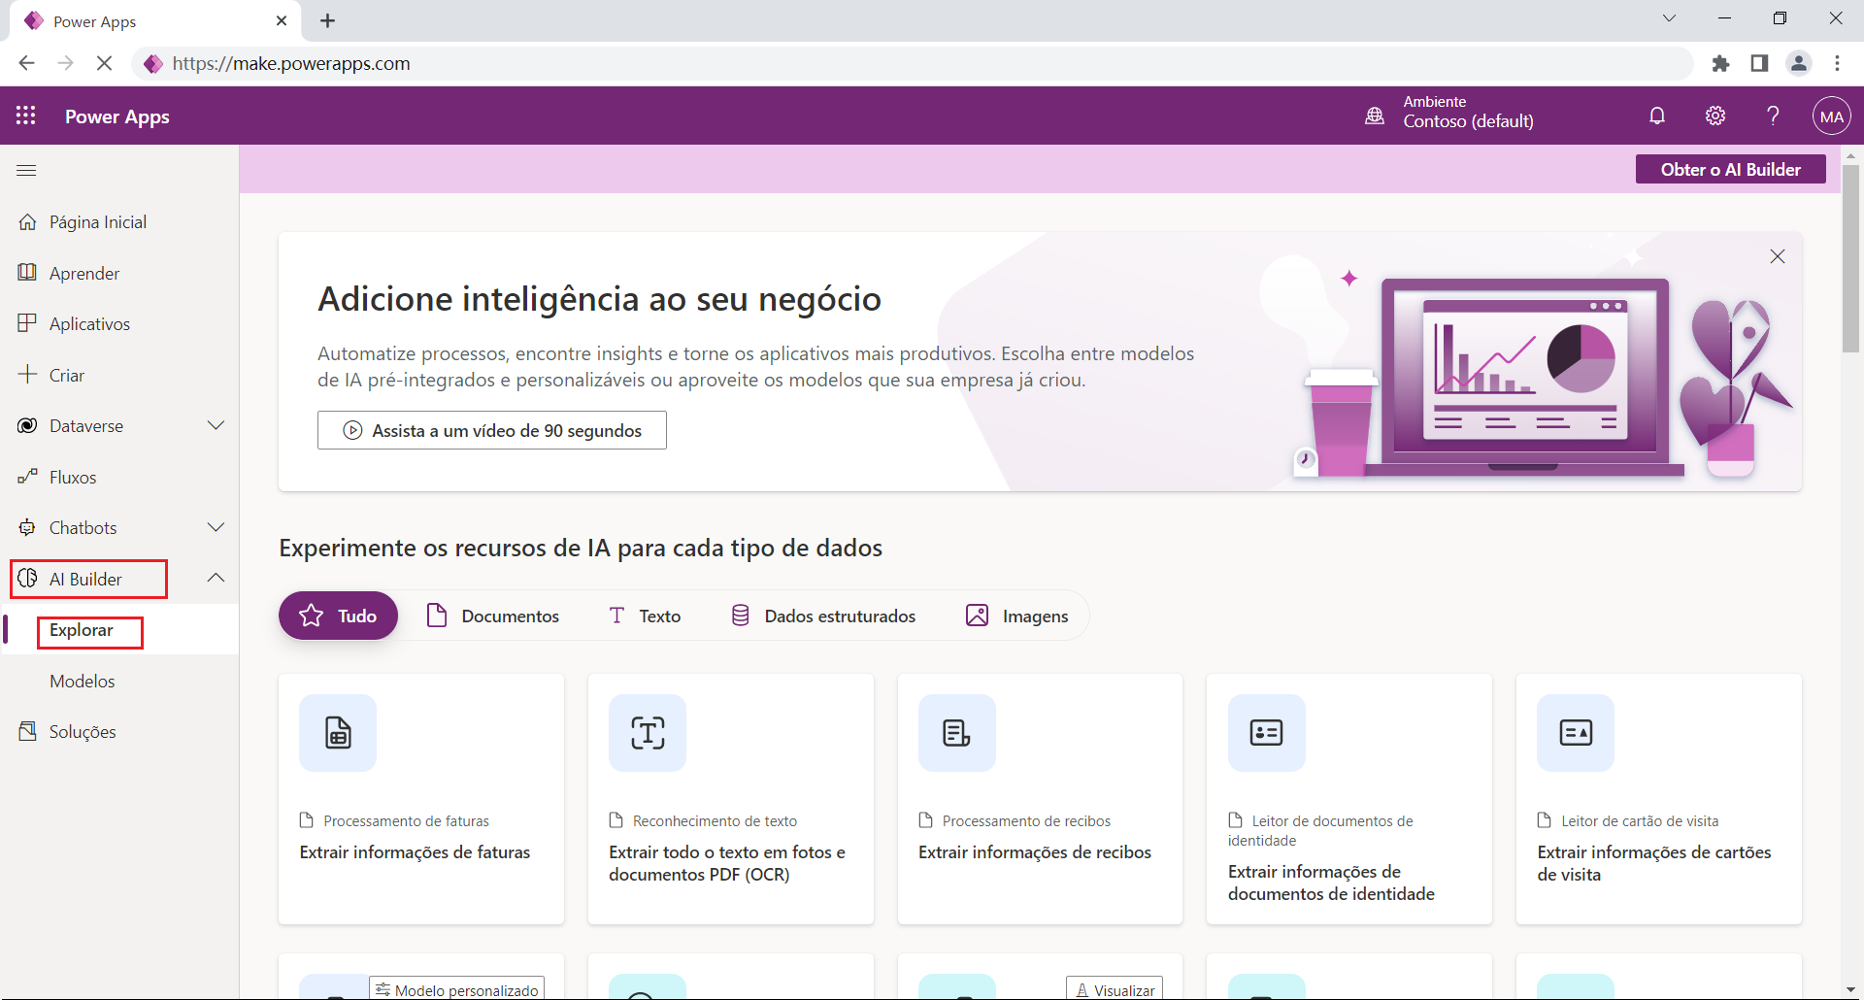The width and height of the screenshot is (1864, 1000).
Task: Close the Adicione inteligência banner
Action: (1778, 256)
